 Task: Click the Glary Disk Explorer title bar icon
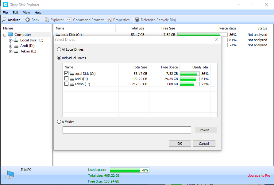pos(5,5)
